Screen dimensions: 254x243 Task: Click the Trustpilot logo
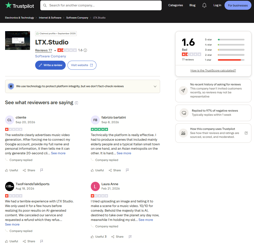coord(19,6)
